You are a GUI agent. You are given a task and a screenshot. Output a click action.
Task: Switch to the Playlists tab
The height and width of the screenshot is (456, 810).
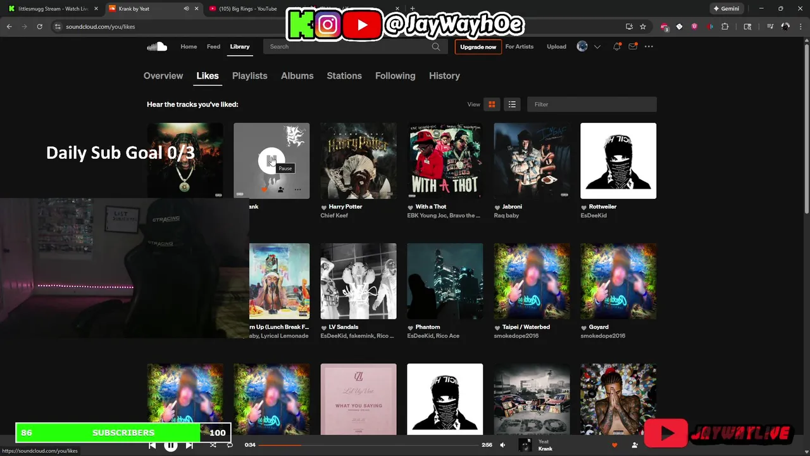(250, 75)
